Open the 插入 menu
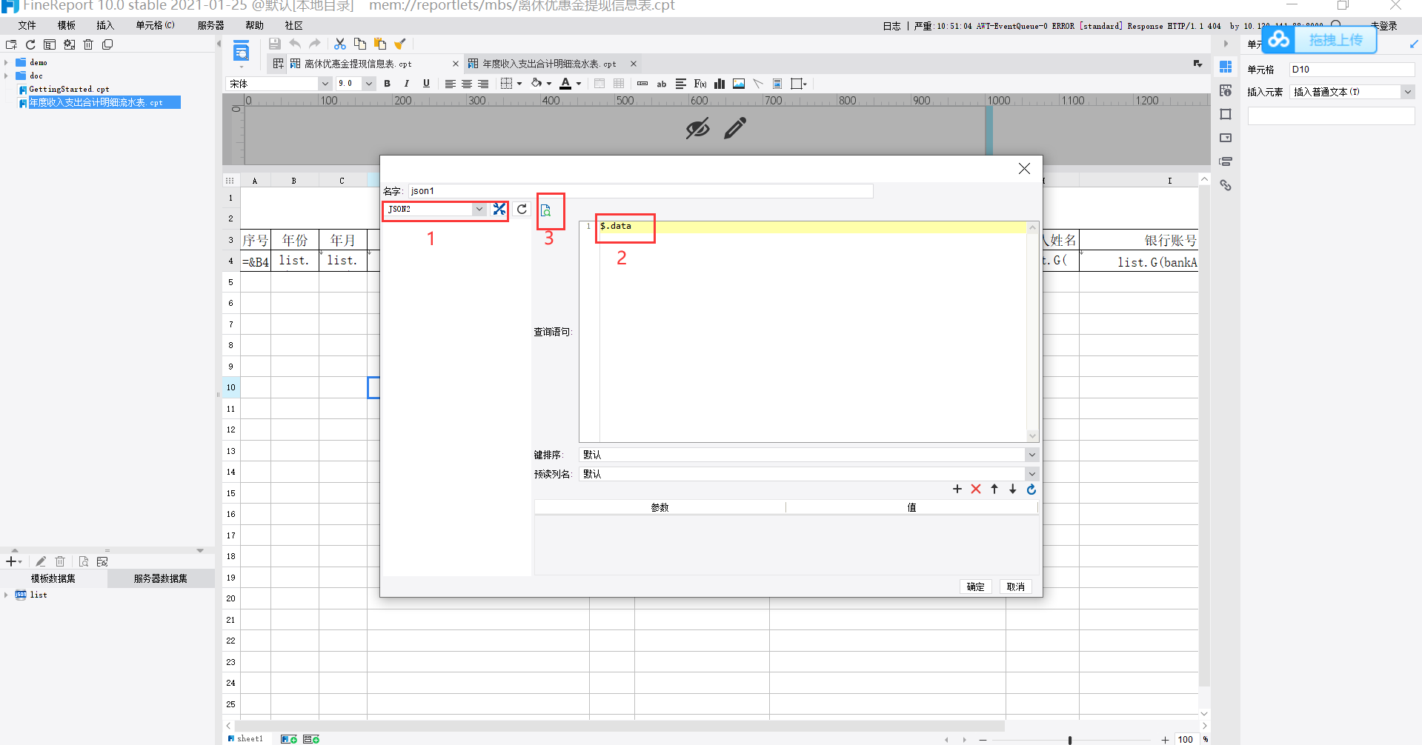This screenshot has width=1422, height=745. point(105,25)
